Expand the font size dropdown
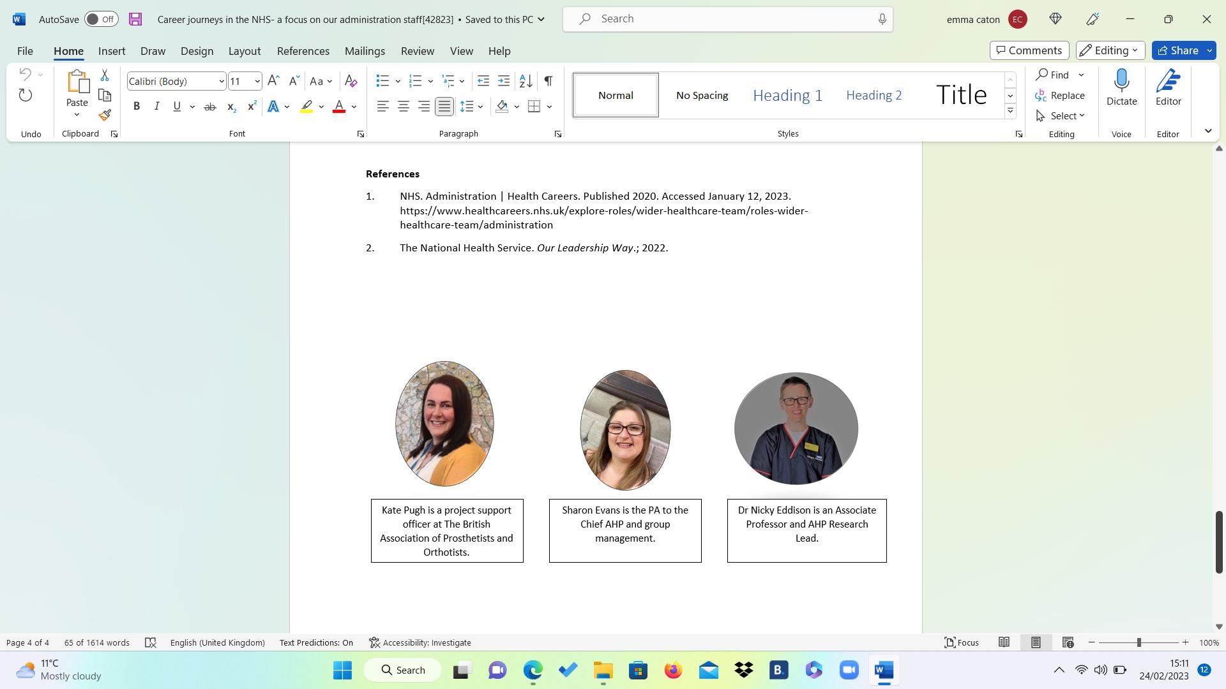Viewport: 1226px width, 689px height. (257, 81)
